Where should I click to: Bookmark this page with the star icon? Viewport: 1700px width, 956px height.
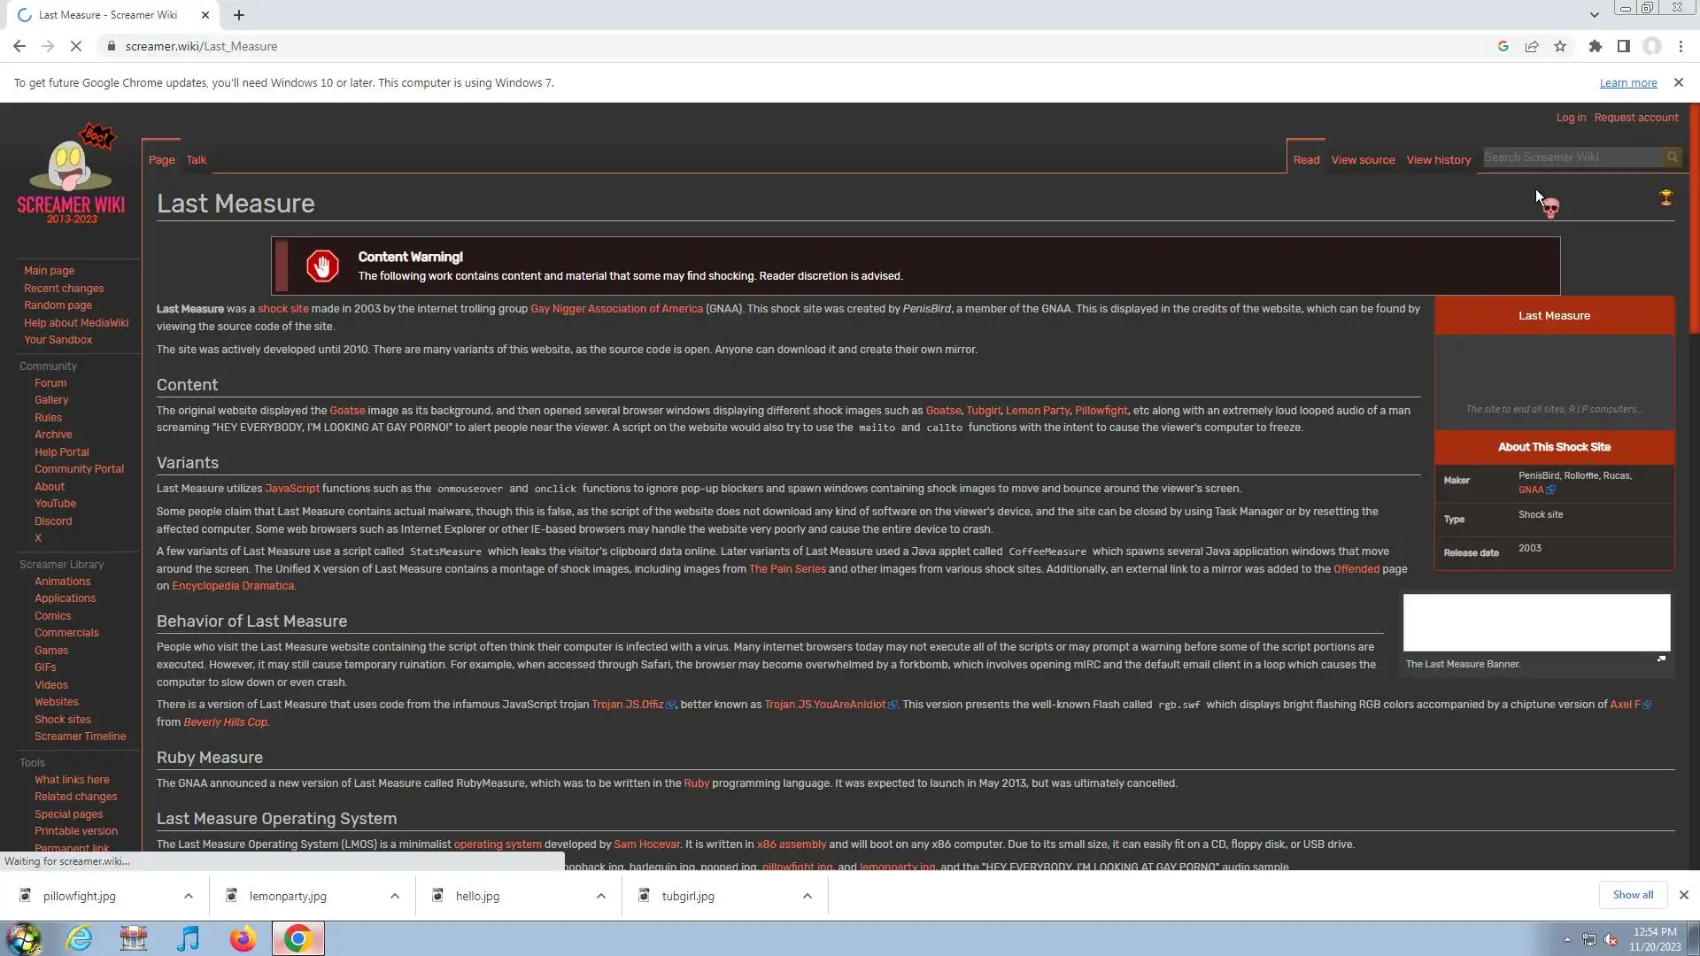click(x=1560, y=46)
